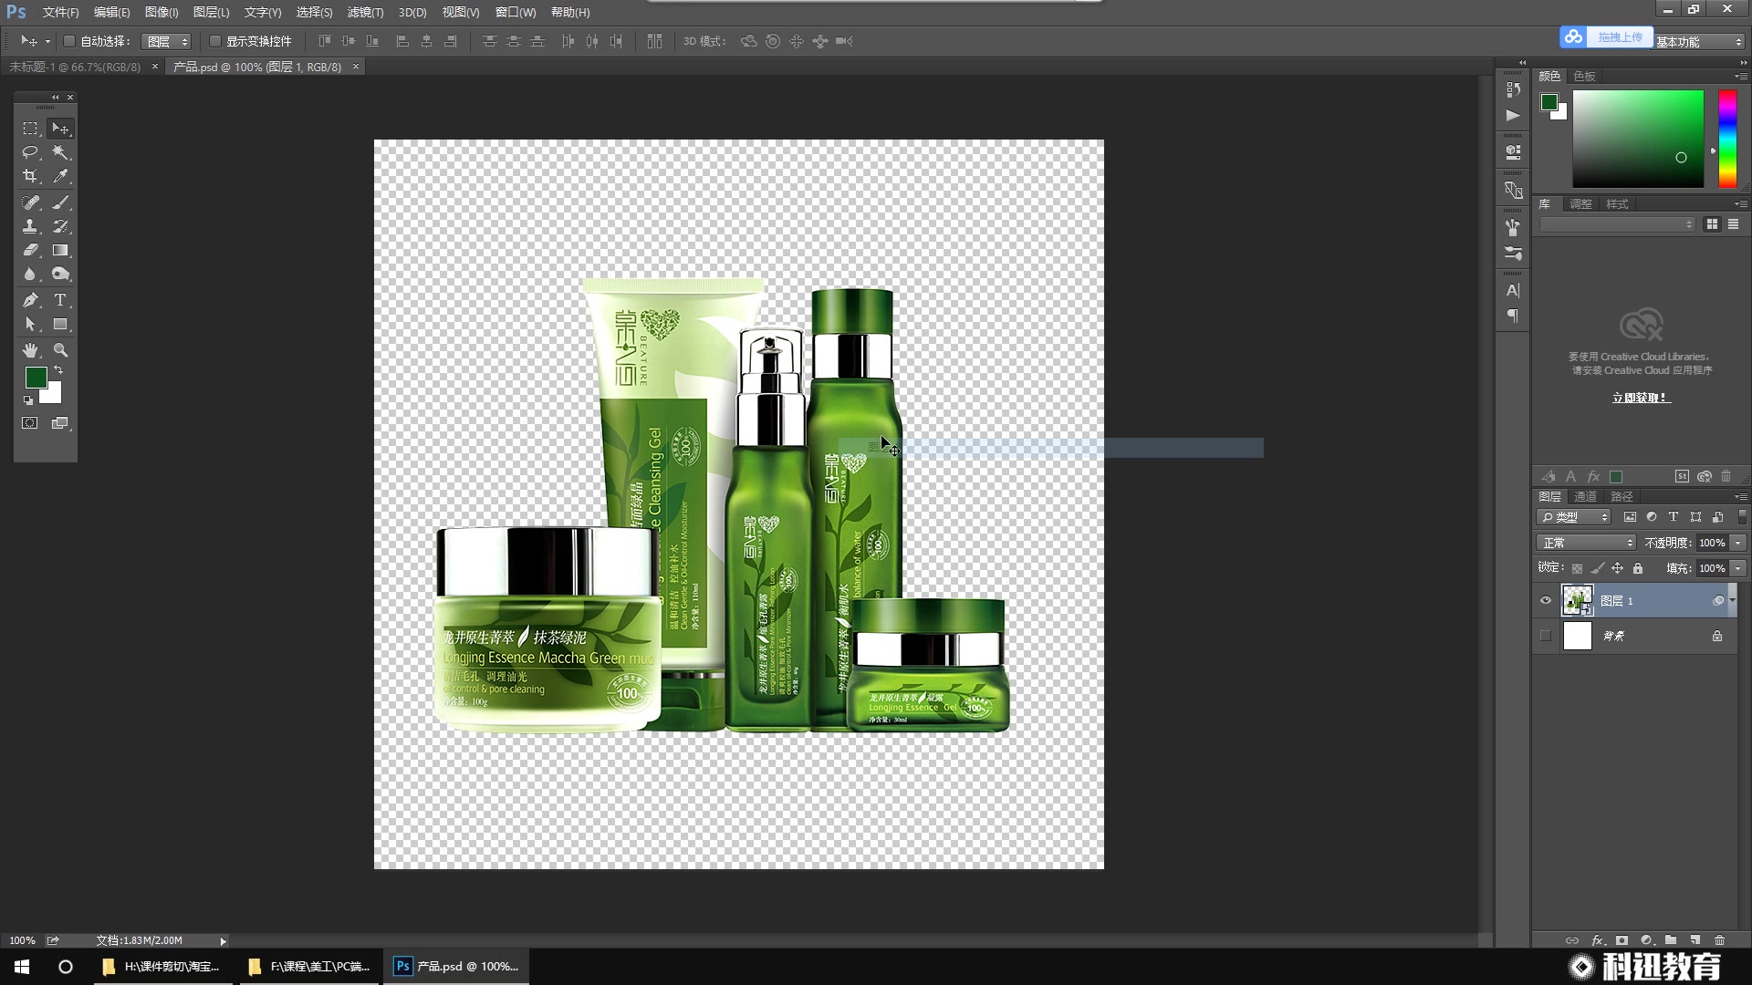Open the H:\课件剪切 taskbar folder
Viewport: 1752px width, 985px height.
(162, 967)
